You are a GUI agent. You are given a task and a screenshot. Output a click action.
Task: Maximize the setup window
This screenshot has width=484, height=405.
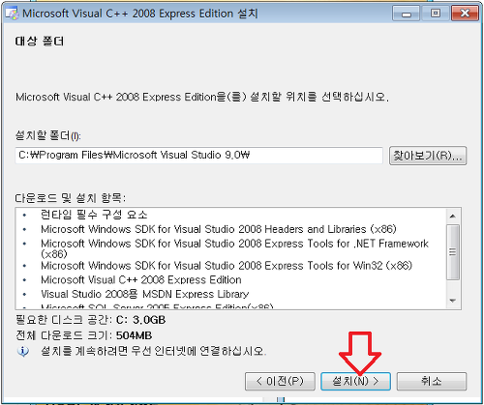(x=435, y=14)
